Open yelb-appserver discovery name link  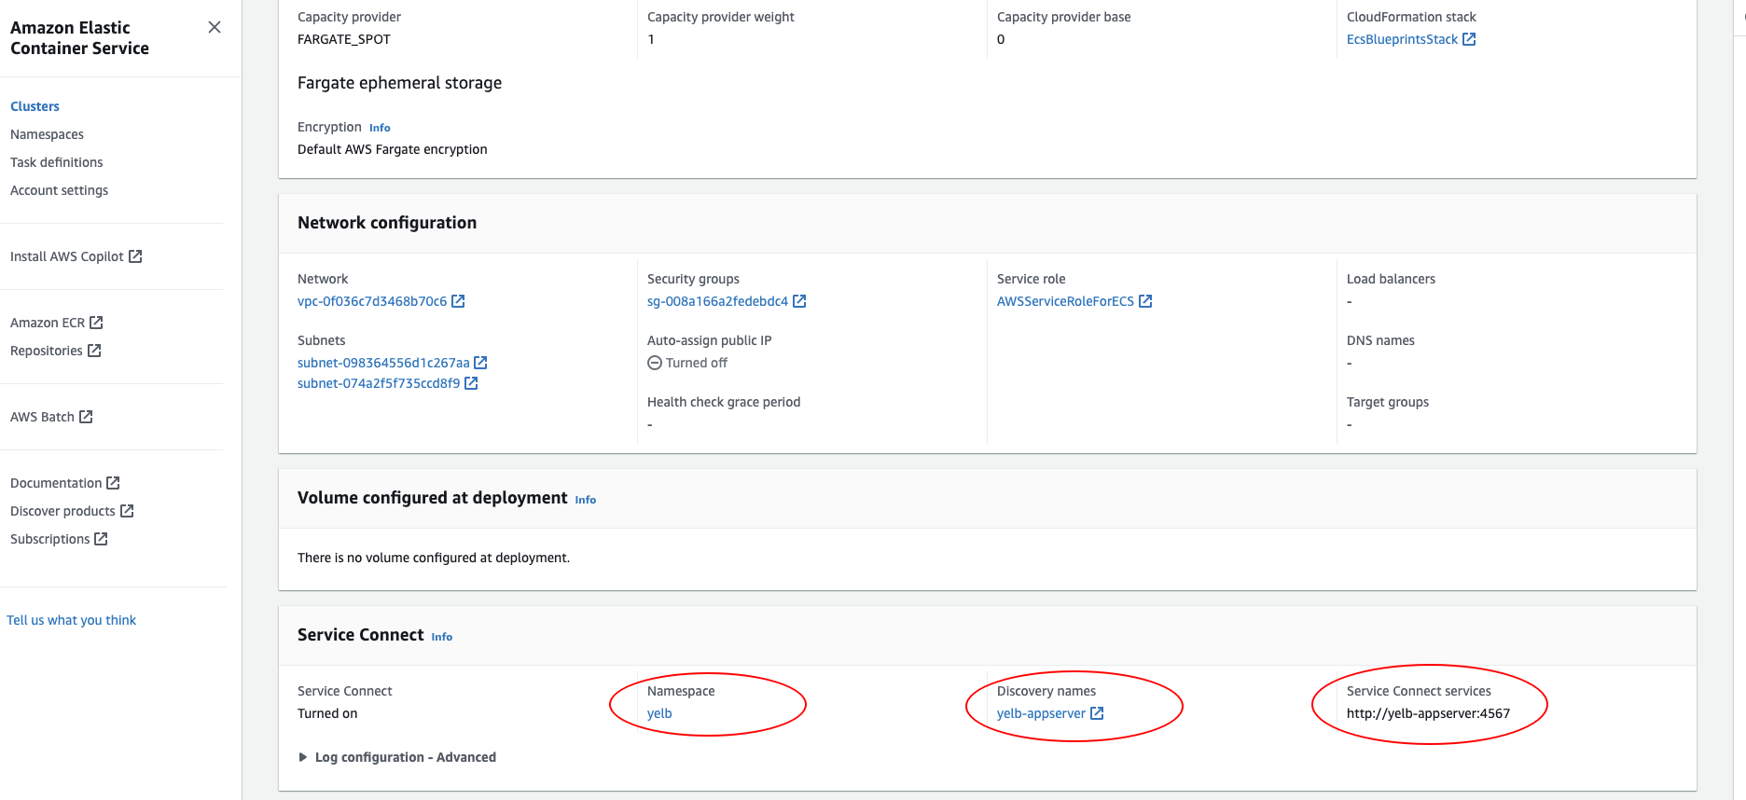click(x=1041, y=713)
